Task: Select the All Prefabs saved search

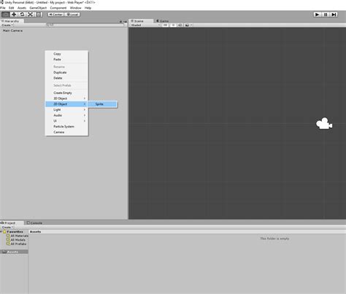Action: (17, 244)
